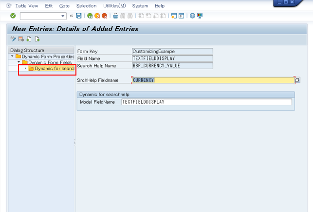
Task: Go to next page icon
Action: coord(156,16)
